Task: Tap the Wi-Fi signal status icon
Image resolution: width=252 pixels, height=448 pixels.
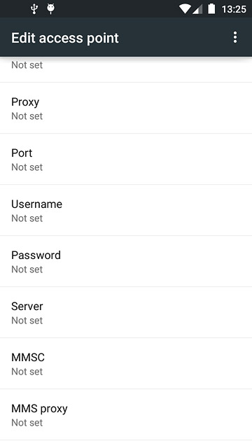Action: 185,9
